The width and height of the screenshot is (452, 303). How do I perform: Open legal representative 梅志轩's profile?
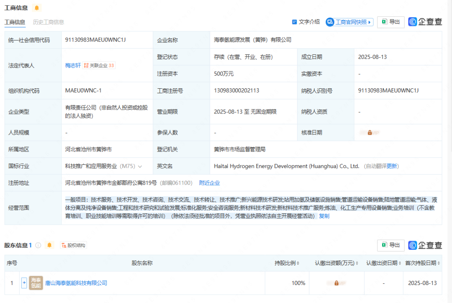[x=73, y=65]
